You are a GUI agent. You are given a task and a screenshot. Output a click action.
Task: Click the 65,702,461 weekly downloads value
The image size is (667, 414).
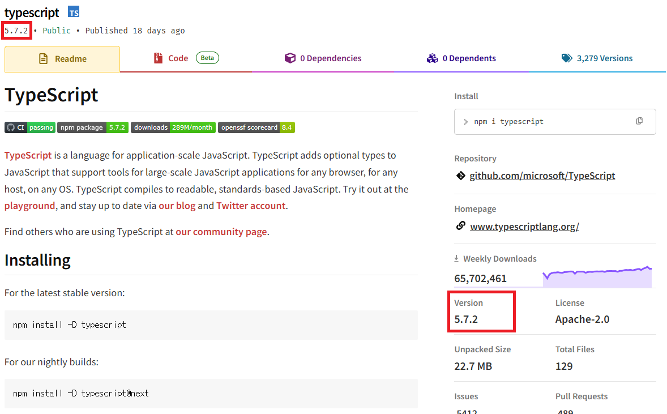point(480,279)
